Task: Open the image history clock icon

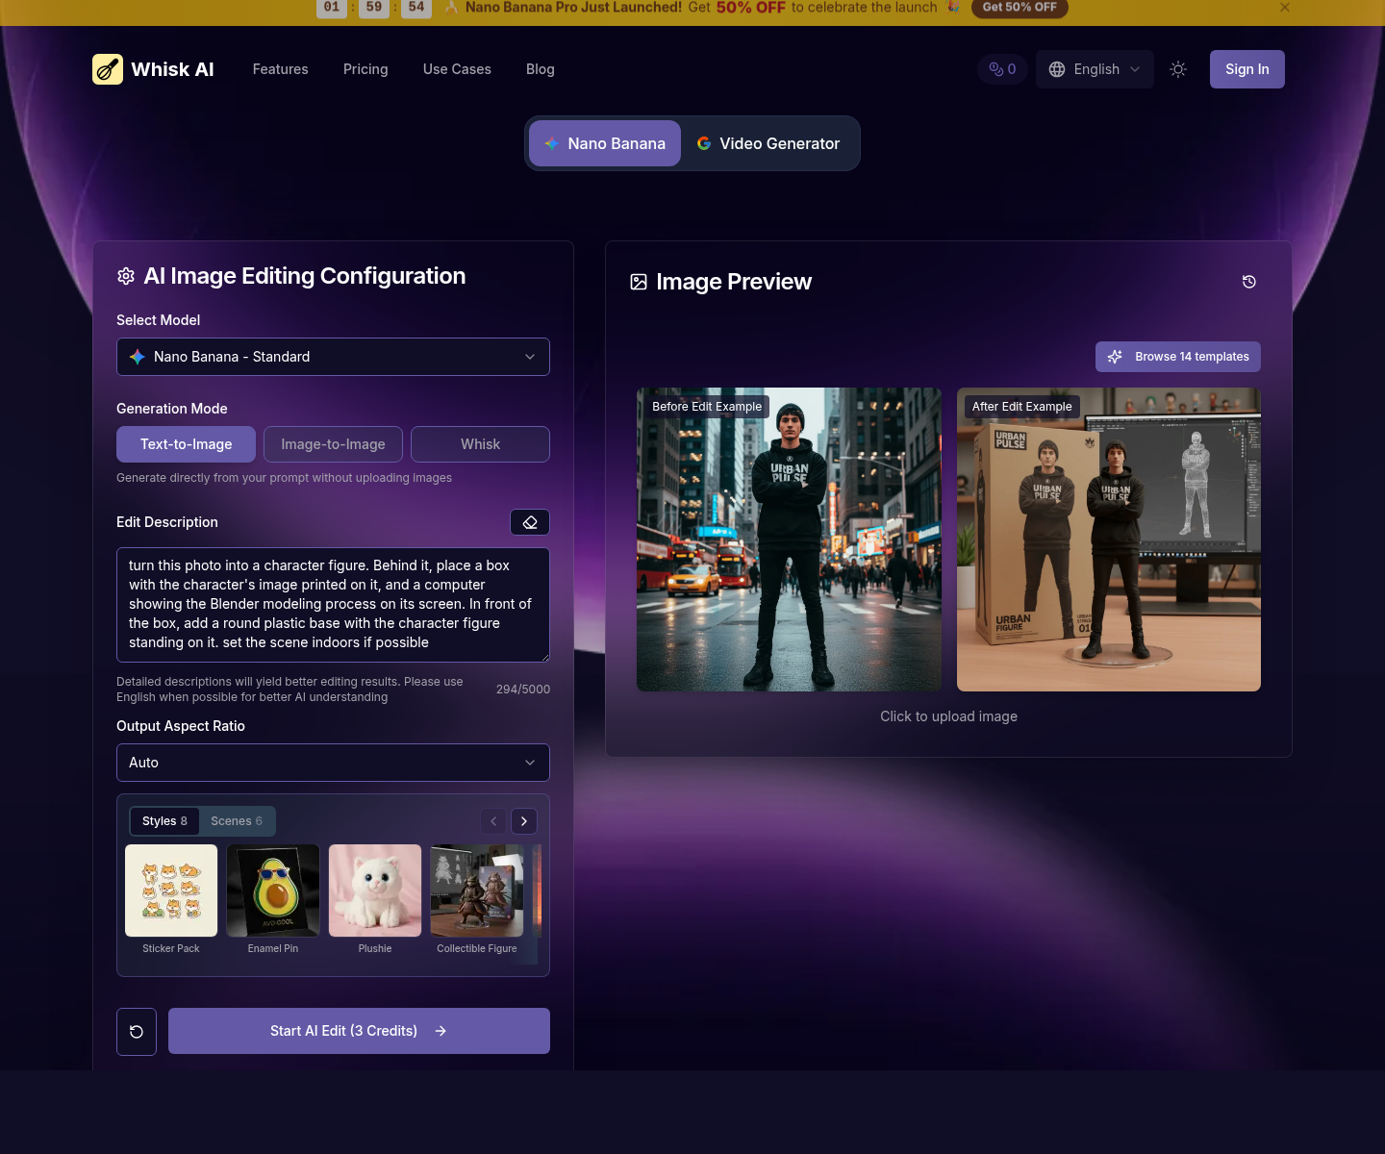Action: coord(1249,282)
